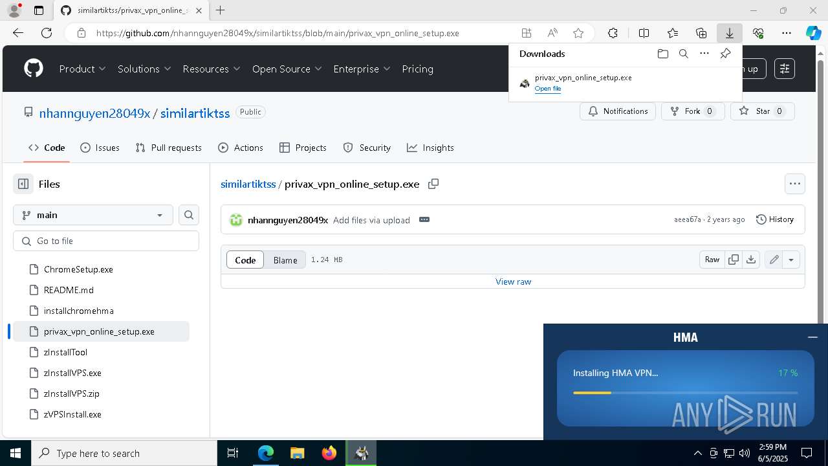828x466 pixels.
Task: Open file options ellipsis button
Action: [795, 184]
